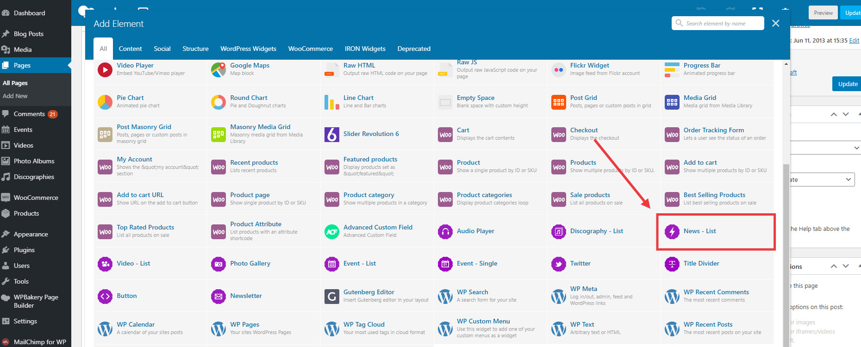Image resolution: width=861 pixels, height=347 pixels.
Task: Select the WP Custom Menu widget
Action: pyautogui.click(x=490, y=329)
